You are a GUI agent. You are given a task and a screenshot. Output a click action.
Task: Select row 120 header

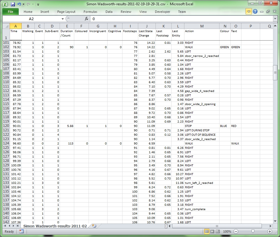tap(6, 126)
